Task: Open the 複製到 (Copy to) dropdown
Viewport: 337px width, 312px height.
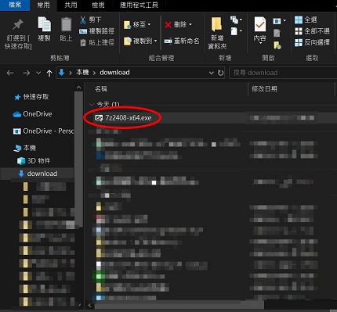Action: click(x=156, y=41)
